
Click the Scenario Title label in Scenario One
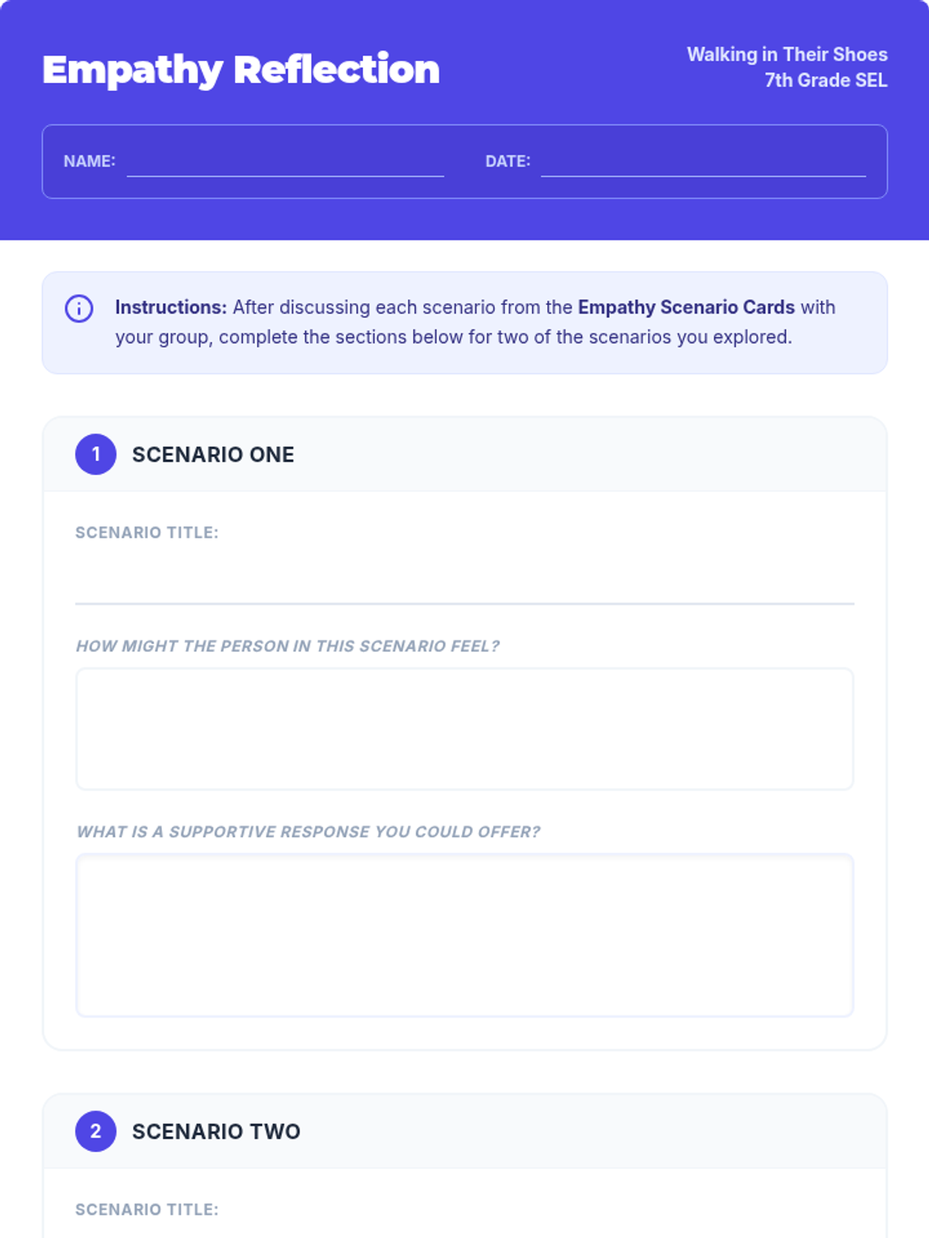pos(147,532)
